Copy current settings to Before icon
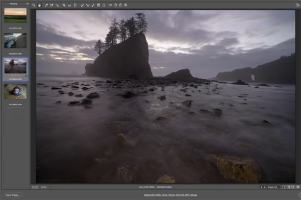Image resolution: width=301 pixels, height=200 pixels. pyautogui.click(x=293, y=187)
